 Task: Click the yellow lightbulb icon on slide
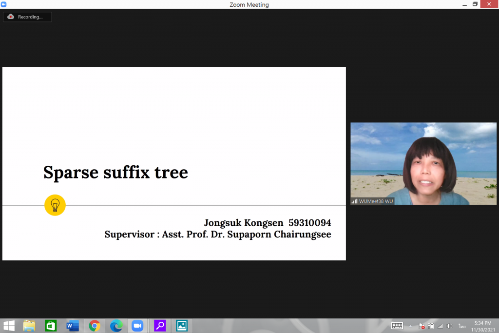click(x=55, y=205)
